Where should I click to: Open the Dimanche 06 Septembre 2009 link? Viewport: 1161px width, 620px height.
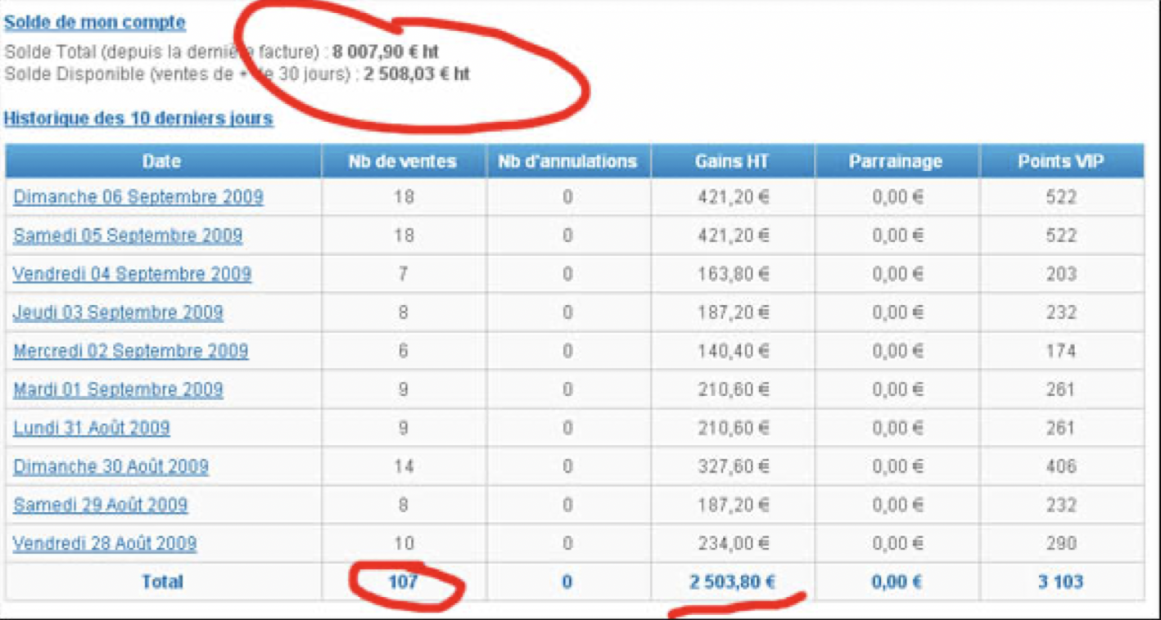(138, 197)
